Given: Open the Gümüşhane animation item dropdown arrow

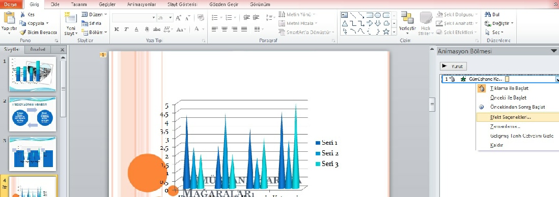Looking at the screenshot, I should (x=557, y=79).
